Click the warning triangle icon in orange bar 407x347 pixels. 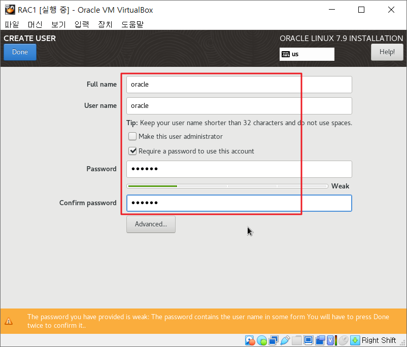(x=9, y=321)
